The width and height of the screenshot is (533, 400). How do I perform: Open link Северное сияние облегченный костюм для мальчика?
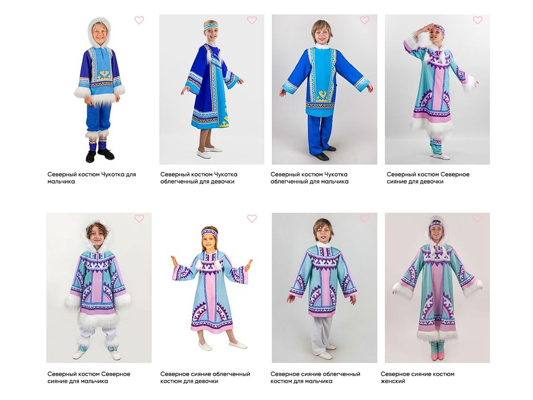pos(315,378)
